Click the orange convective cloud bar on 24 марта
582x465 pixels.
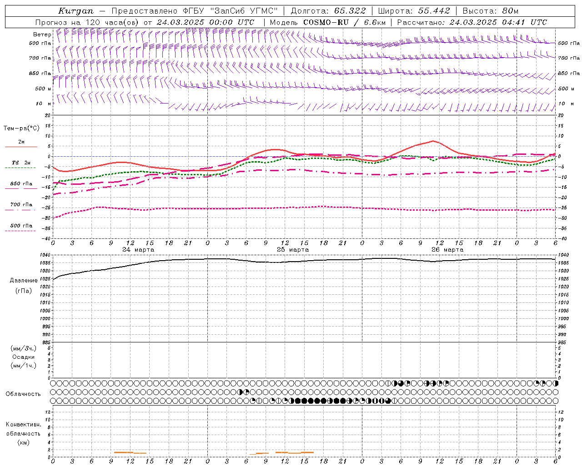pos(130,452)
